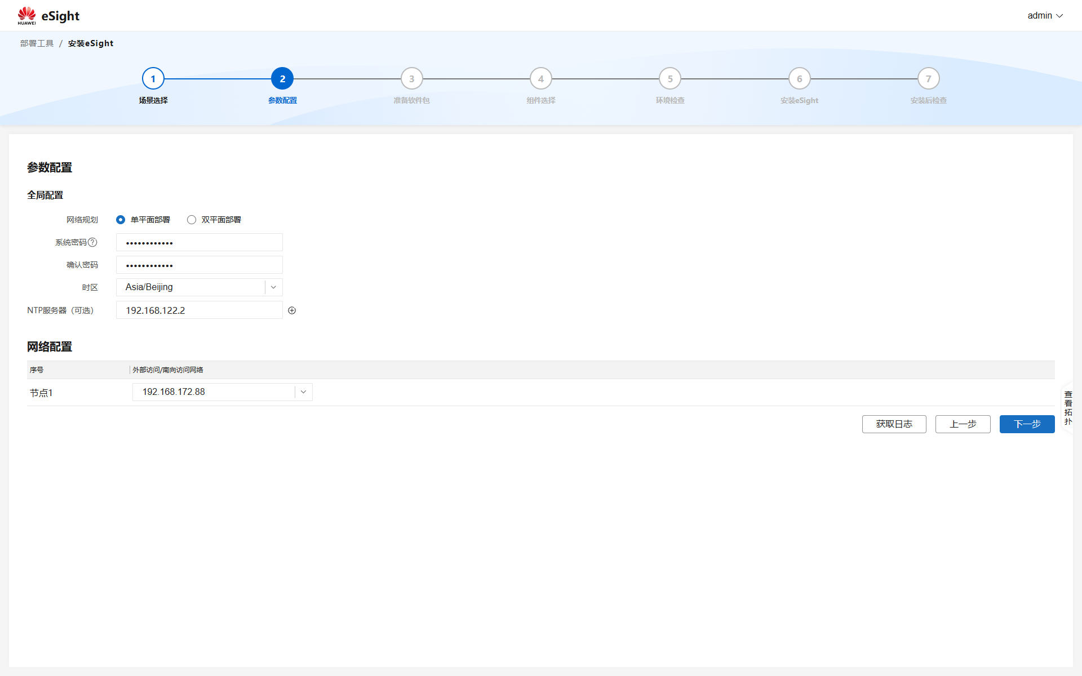Click the NTP server address field
Screen dimensions: 1082x676
[199, 310]
